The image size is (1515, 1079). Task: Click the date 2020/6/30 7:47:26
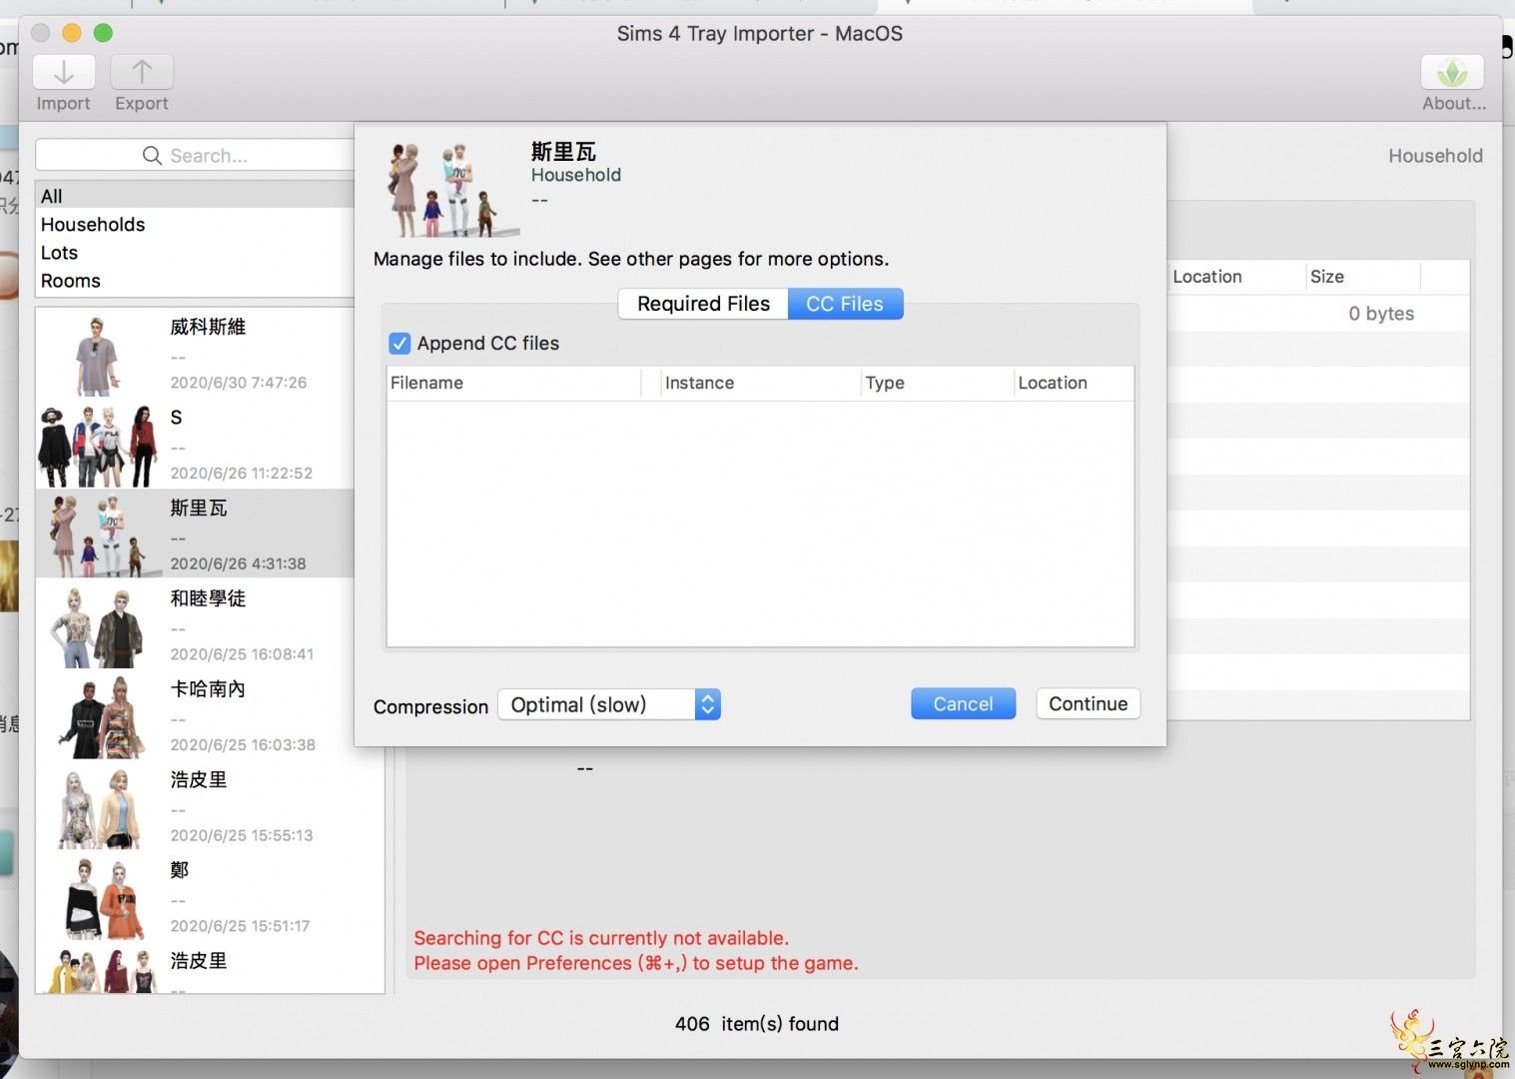point(239,383)
